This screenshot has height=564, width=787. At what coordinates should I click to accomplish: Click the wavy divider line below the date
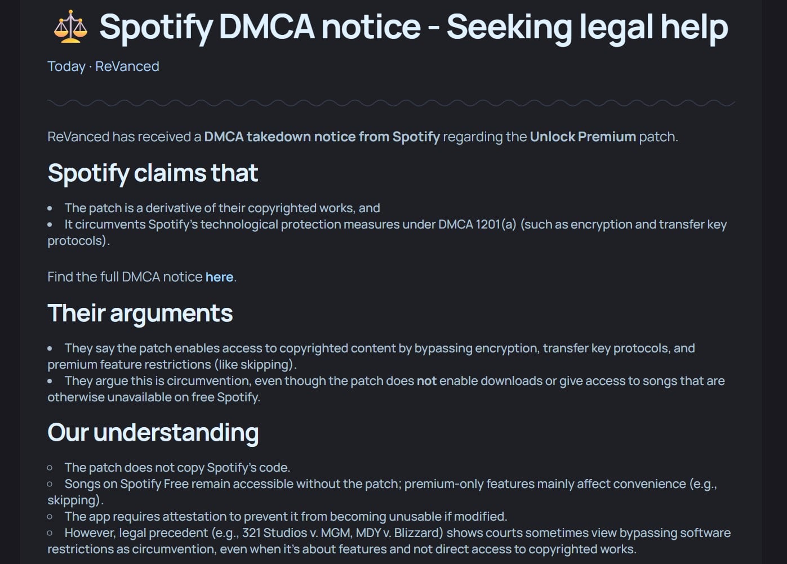pos(391,103)
